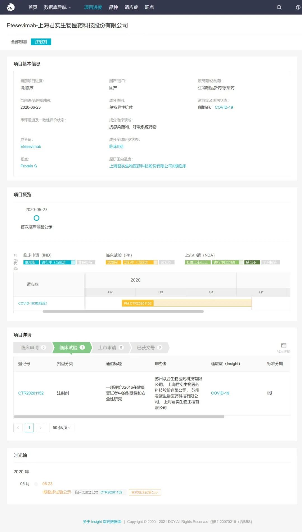The height and width of the screenshot is (532, 302).
Task: Click the details table horizontal scrollbar
Action: coord(119,417)
